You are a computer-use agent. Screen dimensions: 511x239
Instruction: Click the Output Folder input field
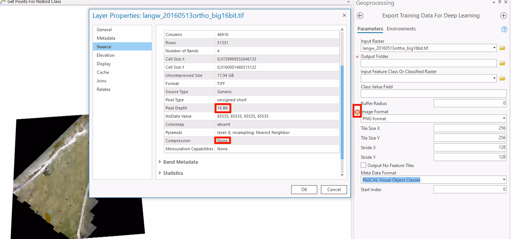click(x=428, y=63)
